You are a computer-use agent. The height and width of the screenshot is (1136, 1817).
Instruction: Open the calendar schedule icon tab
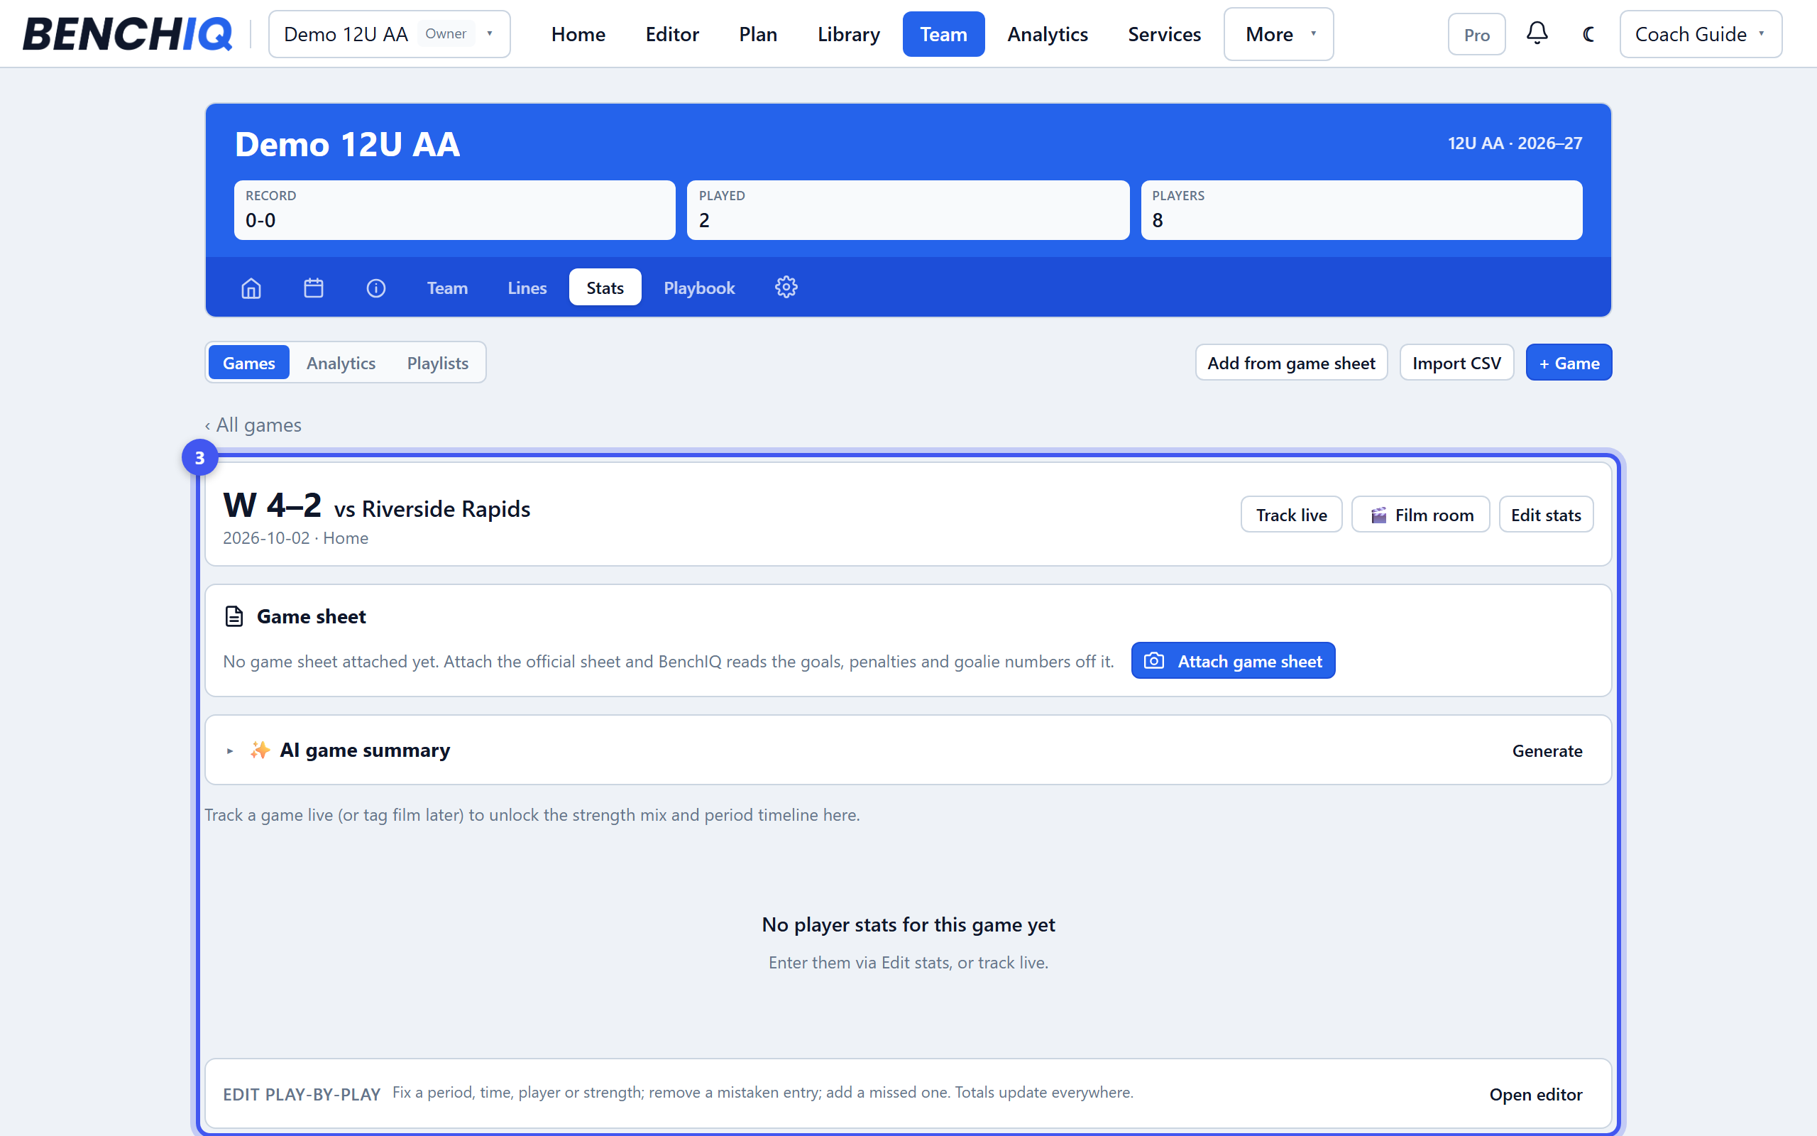pos(314,288)
